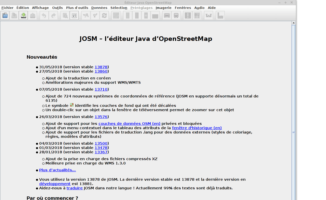Open the Données menu
326x200 pixels.
coord(99,8)
